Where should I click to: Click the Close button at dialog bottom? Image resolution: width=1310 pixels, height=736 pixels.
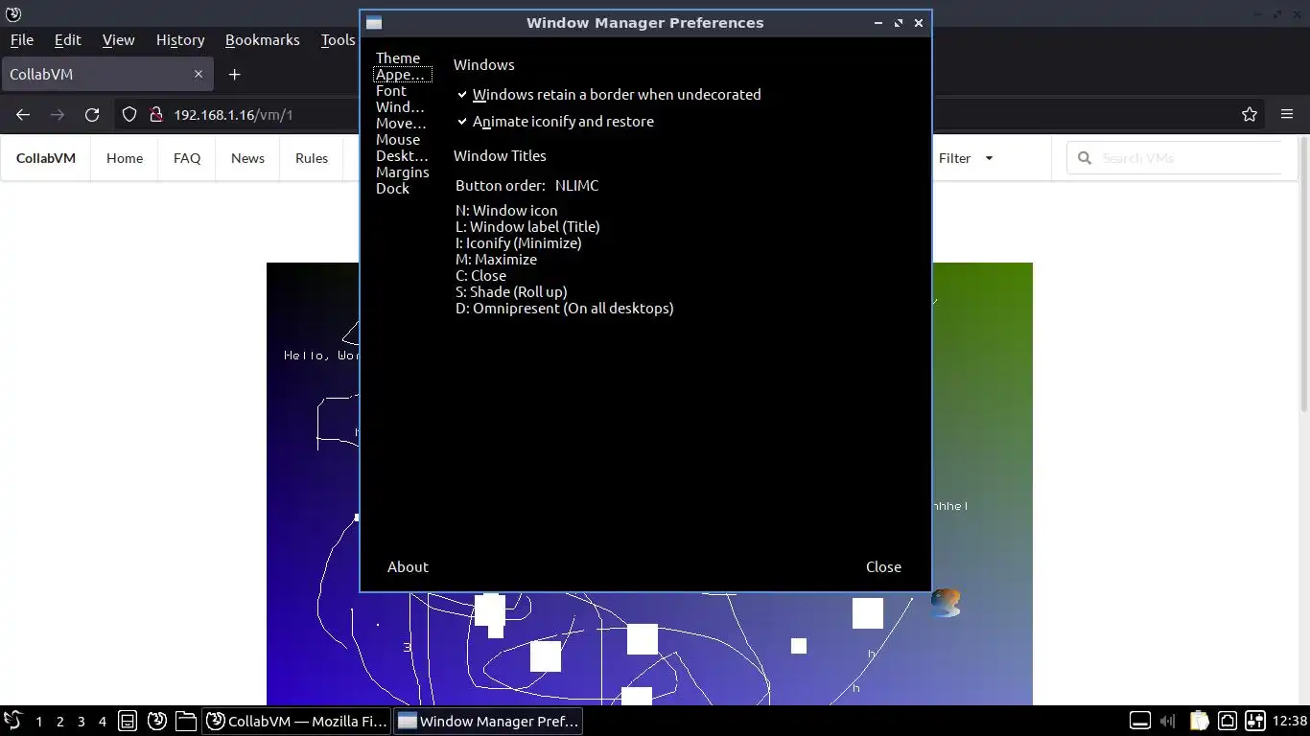[x=883, y=566]
